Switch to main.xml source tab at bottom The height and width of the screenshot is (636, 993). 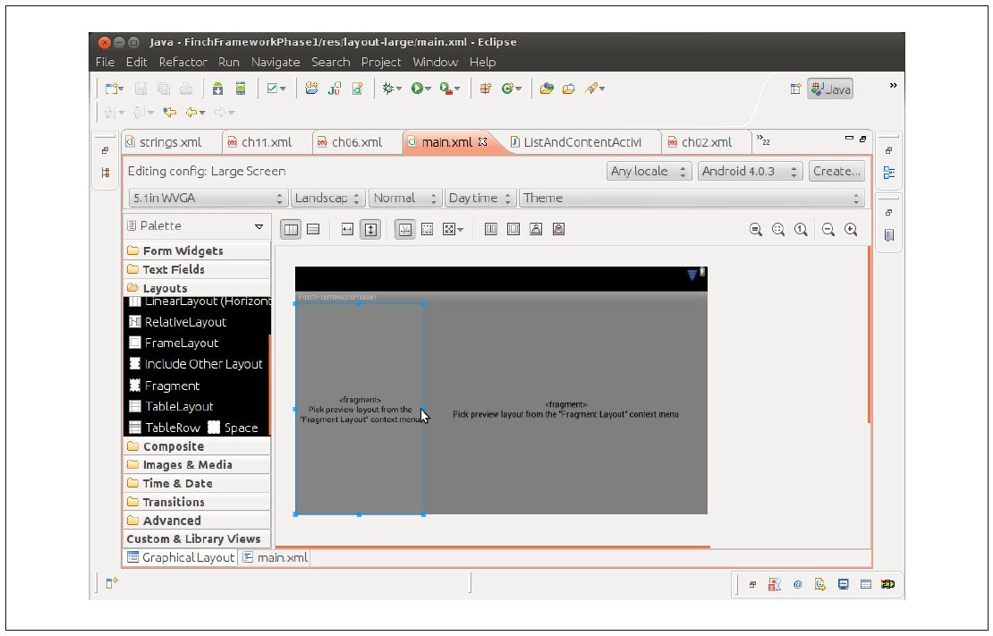point(276,557)
